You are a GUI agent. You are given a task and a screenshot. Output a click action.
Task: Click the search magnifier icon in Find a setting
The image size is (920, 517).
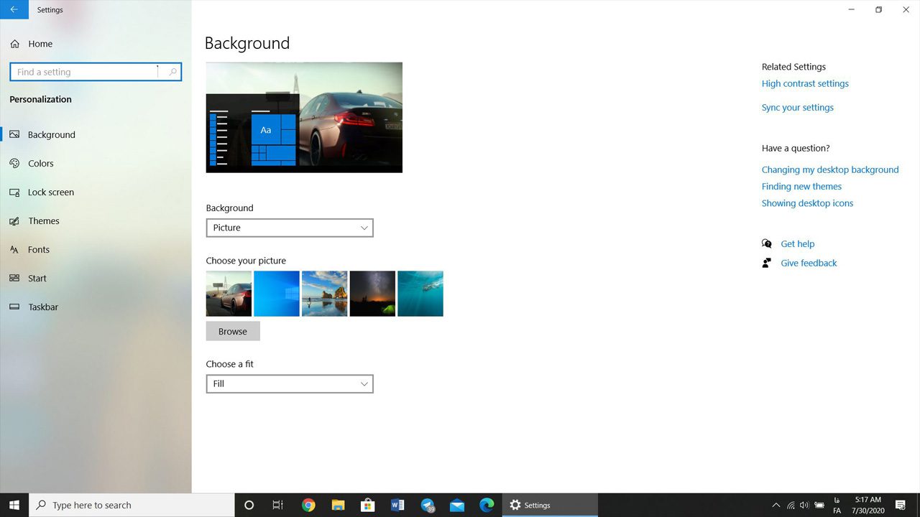click(x=172, y=72)
